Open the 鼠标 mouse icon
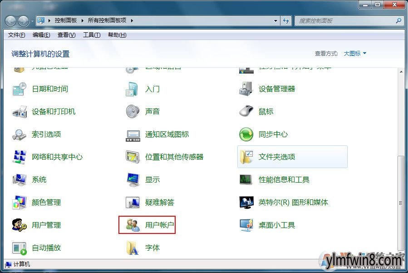This screenshot has height=273, width=408. (x=246, y=111)
